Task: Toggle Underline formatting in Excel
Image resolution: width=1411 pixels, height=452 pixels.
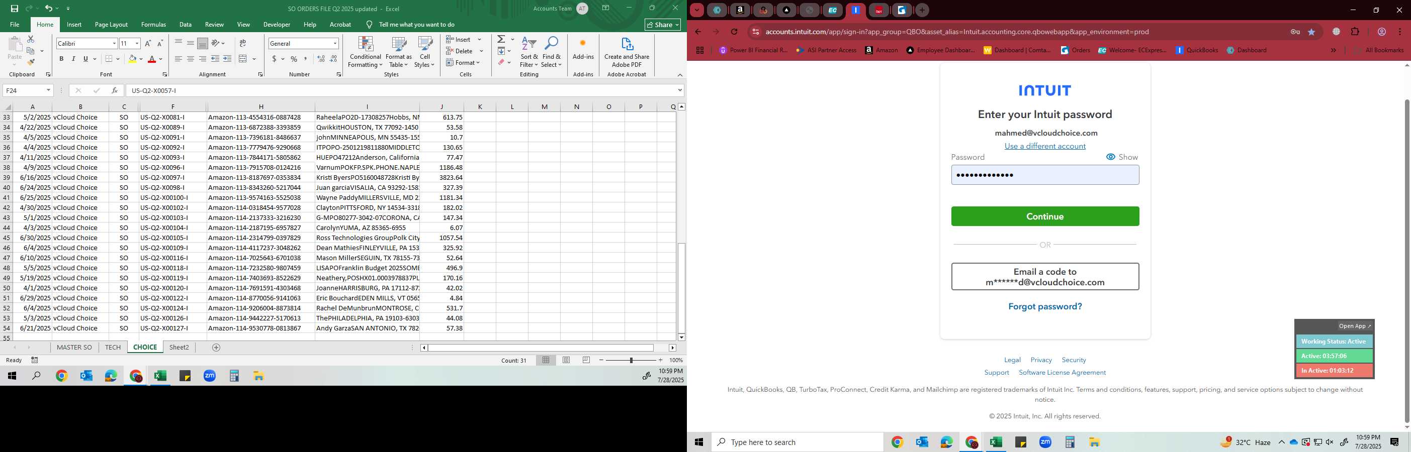Action: click(85, 59)
